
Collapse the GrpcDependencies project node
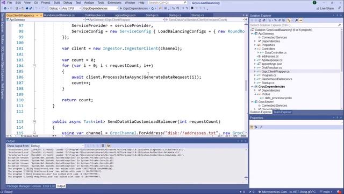(x=252, y=87)
